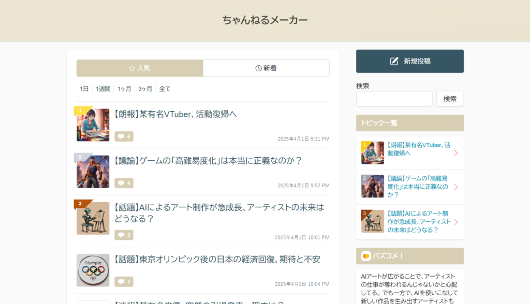Click the chevron beside the sidebar VTuber topic

(456, 153)
